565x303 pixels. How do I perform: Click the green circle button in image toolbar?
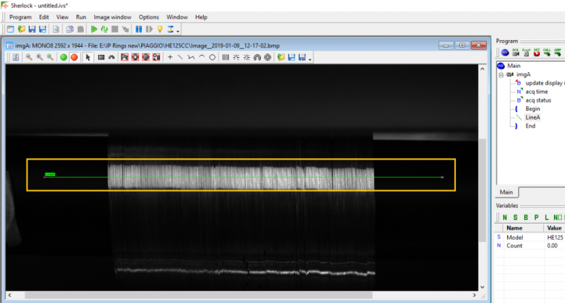pos(64,57)
